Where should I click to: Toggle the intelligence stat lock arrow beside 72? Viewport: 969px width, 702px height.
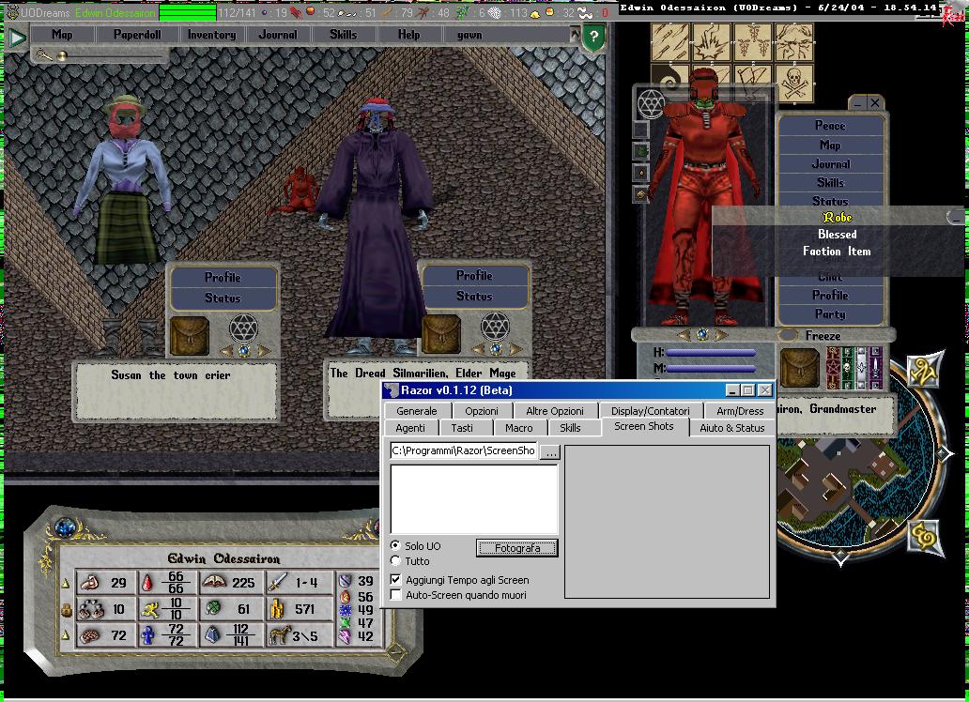point(66,634)
